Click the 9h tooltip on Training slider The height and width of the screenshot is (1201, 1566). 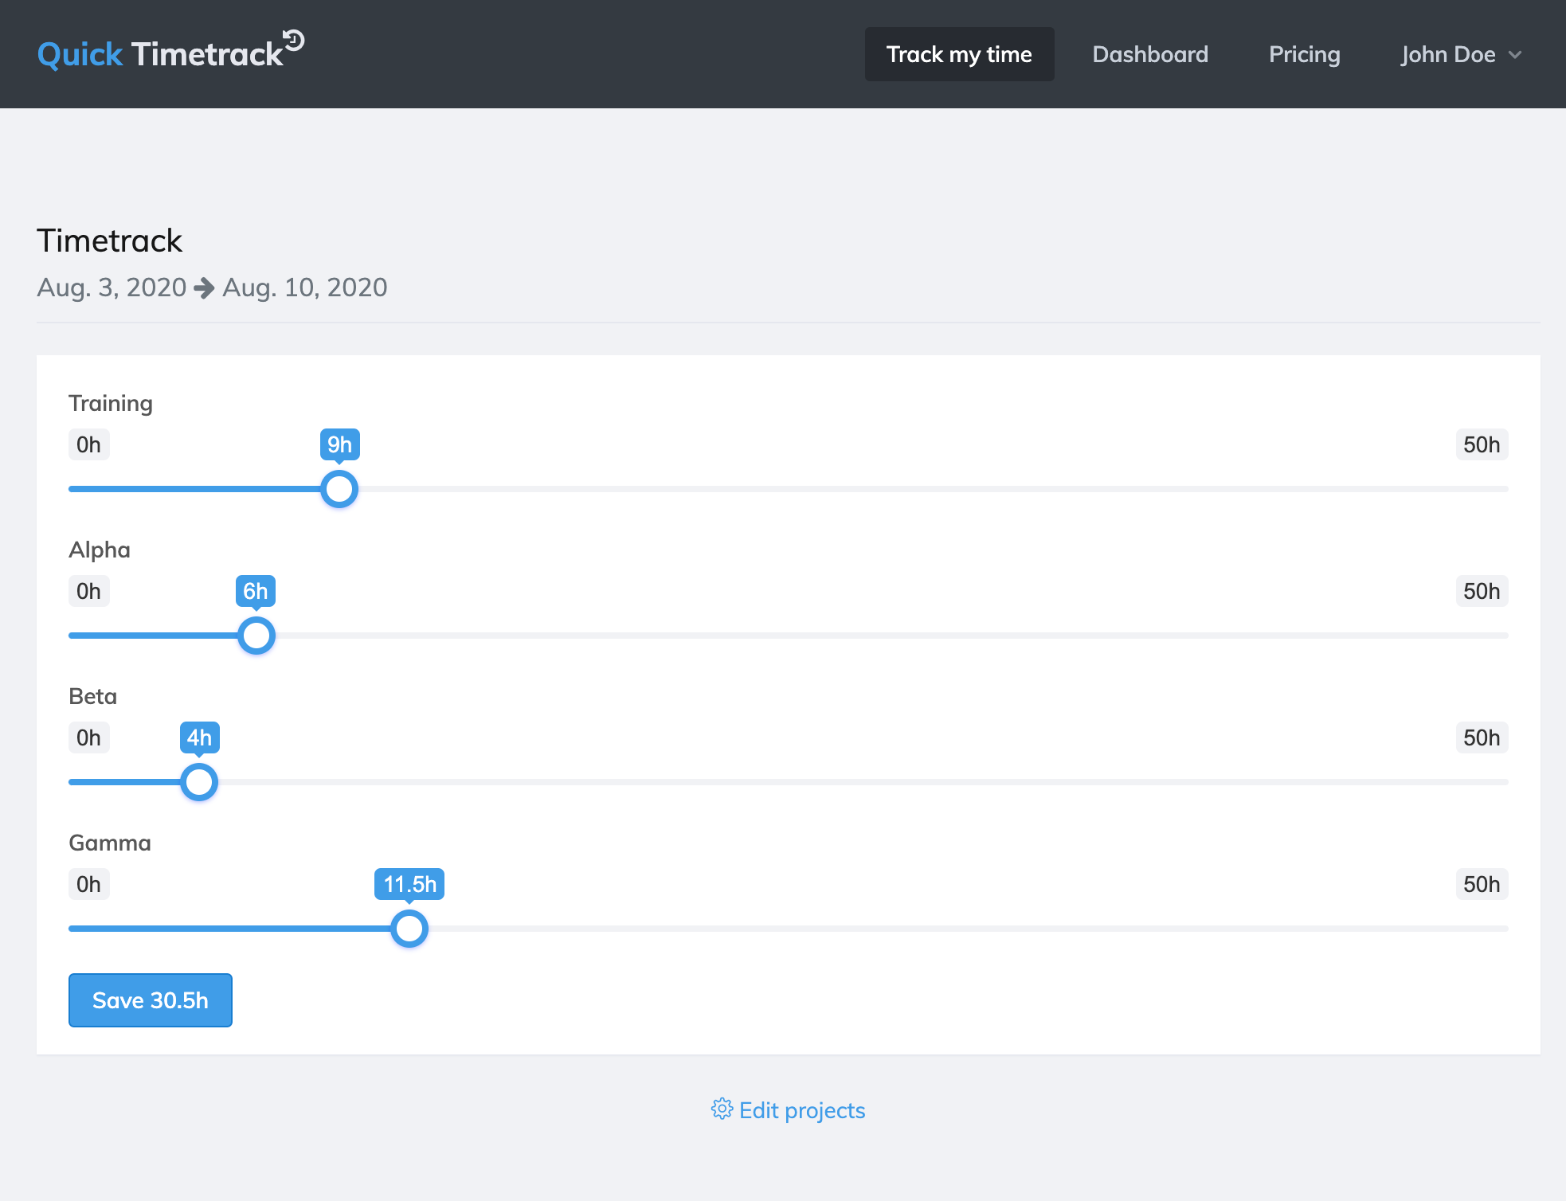(x=339, y=444)
